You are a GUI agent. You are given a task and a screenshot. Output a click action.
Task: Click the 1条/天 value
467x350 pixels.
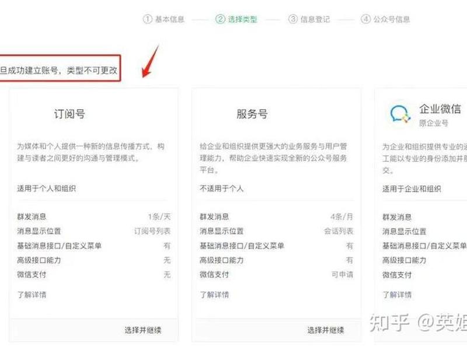pyautogui.click(x=159, y=216)
